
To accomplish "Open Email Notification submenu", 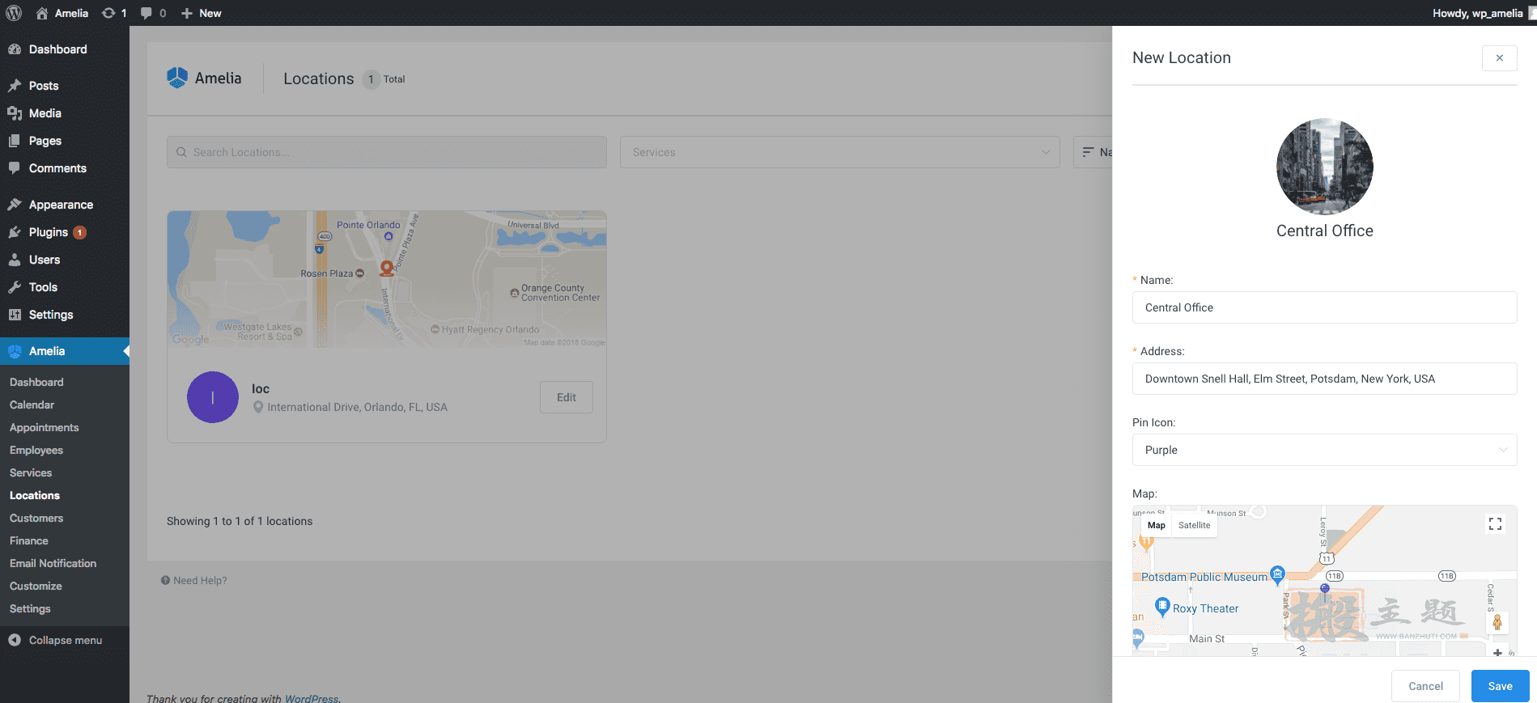I will (x=53, y=563).
